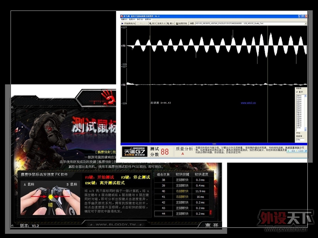Click the 右键较快 cell in row 40
Screen dimensions: 318x238
(x=182, y=191)
